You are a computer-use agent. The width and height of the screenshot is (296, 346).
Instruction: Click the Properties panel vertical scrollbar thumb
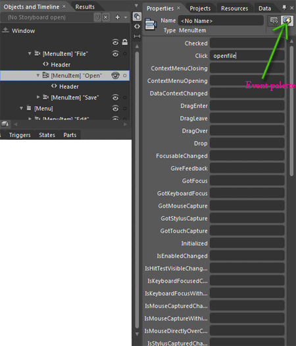[291, 110]
